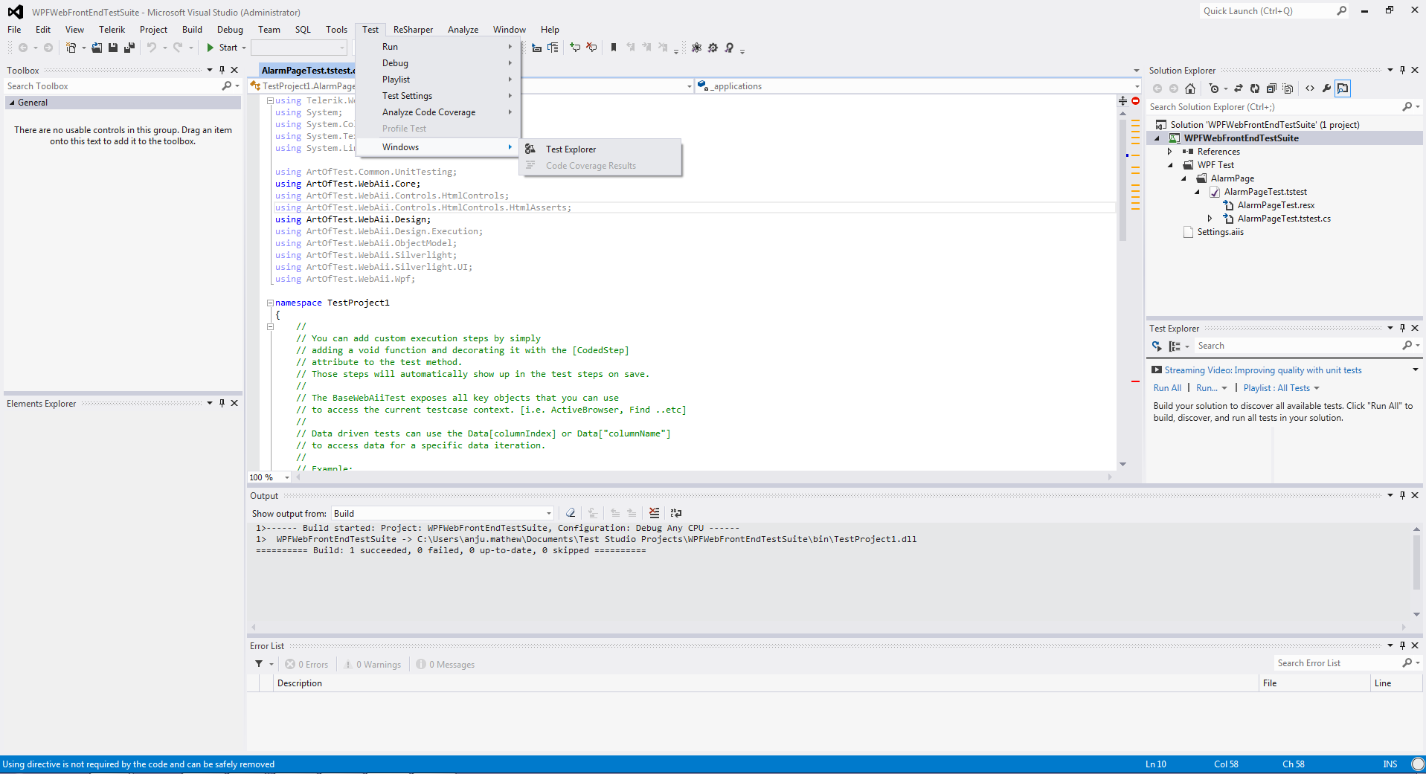The width and height of the screenshot is (1426, 774).
Task: Toggle word wrap in the Output panel
Action: click(x=676, y=513)
